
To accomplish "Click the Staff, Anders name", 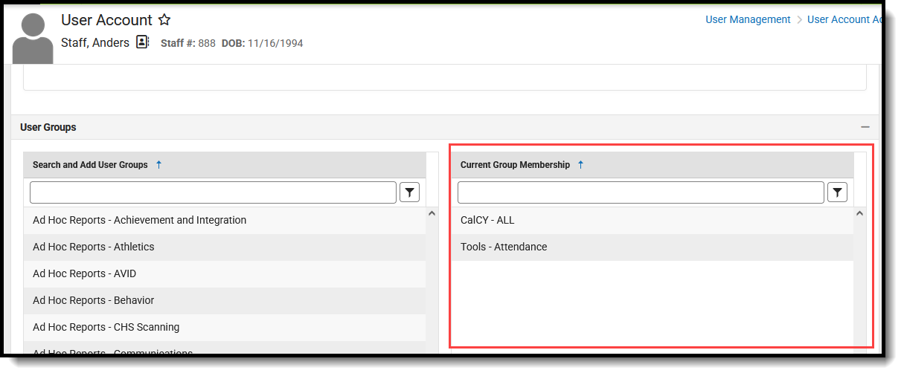I will (95, 43).
